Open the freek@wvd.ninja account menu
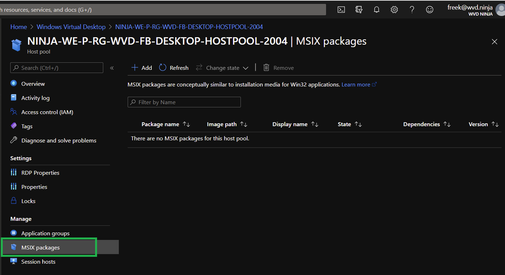 tap(470, 10)
